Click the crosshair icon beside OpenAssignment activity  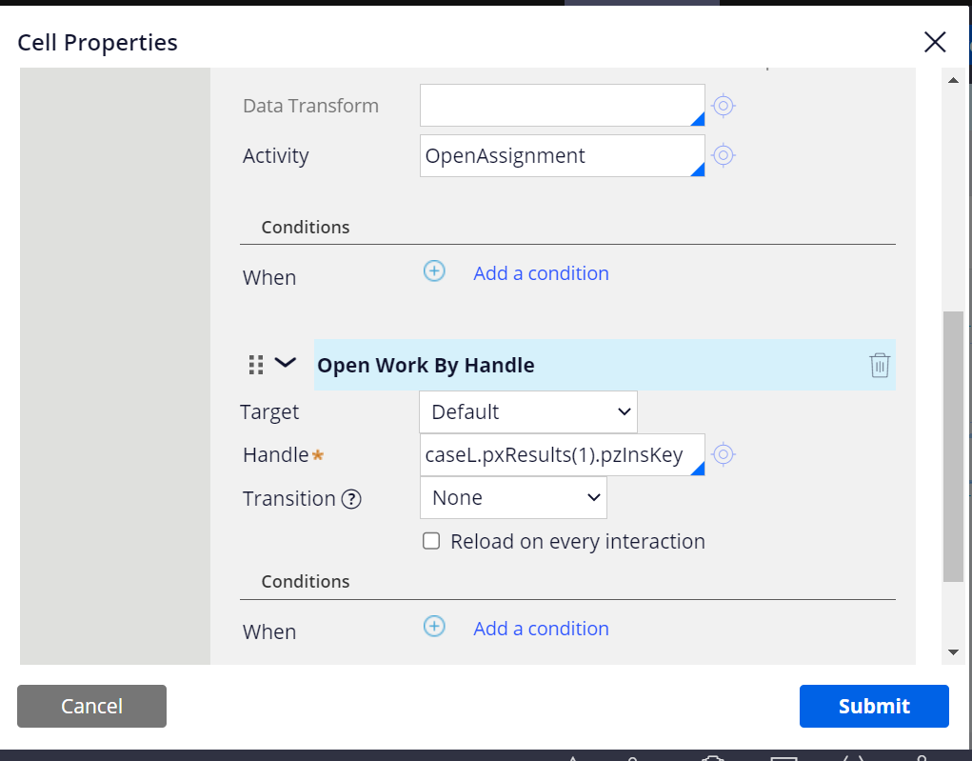pyautogui.click(x=723, y=155)
